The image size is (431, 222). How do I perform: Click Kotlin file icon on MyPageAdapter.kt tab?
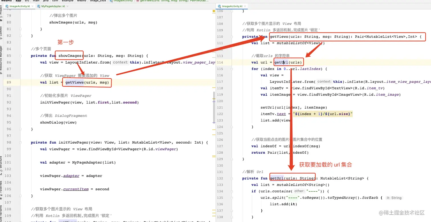tap(38, 6)
